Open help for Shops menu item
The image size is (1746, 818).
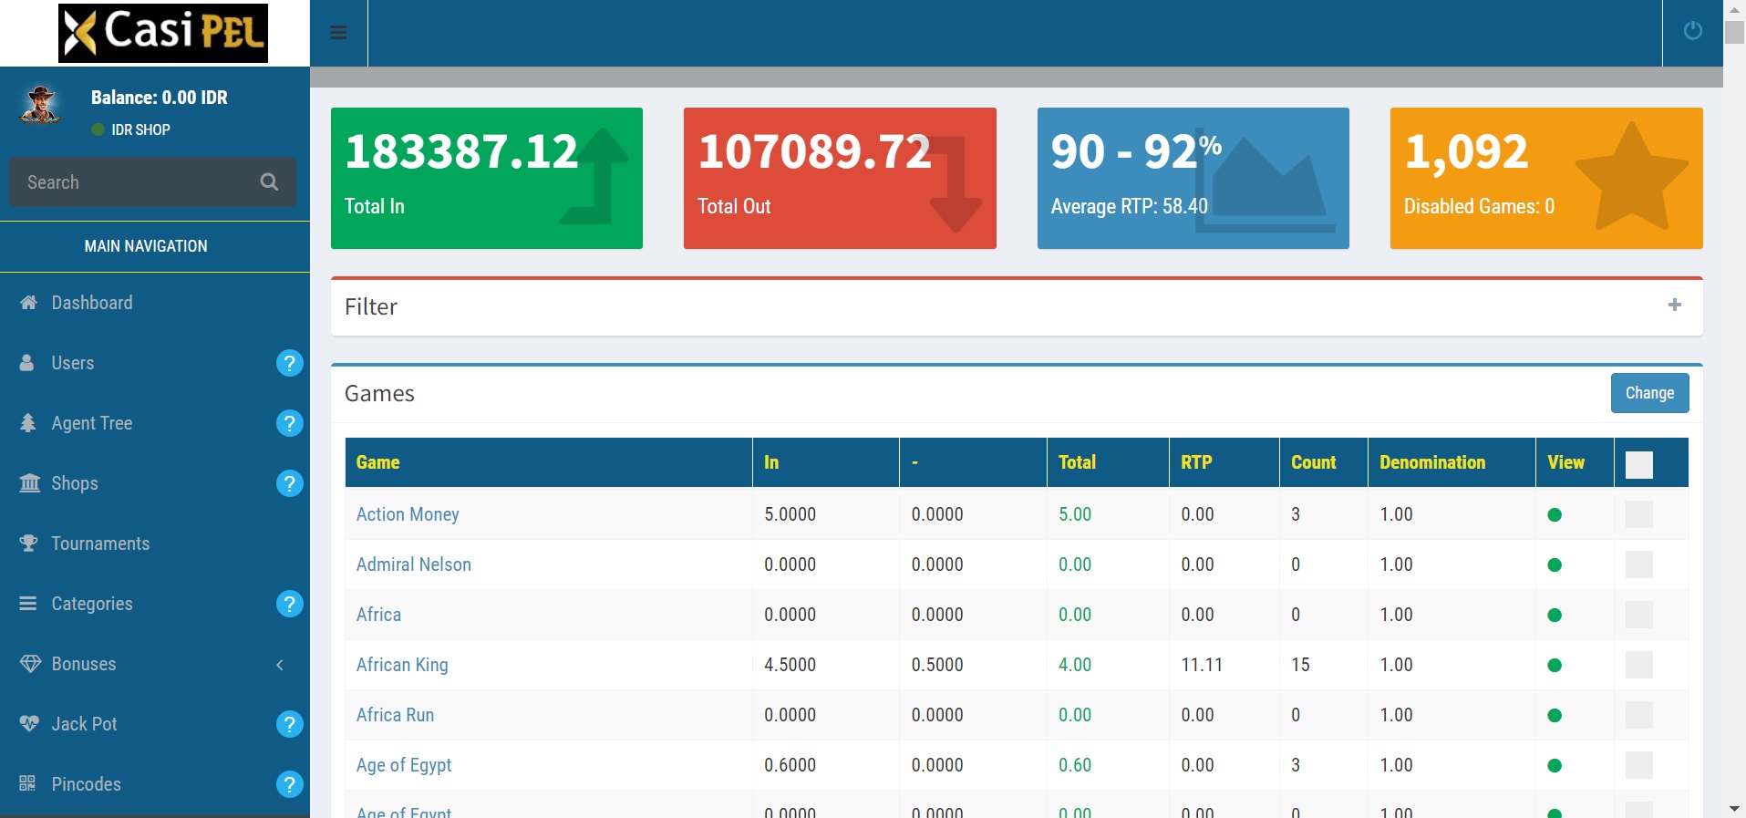click(289, 483)
